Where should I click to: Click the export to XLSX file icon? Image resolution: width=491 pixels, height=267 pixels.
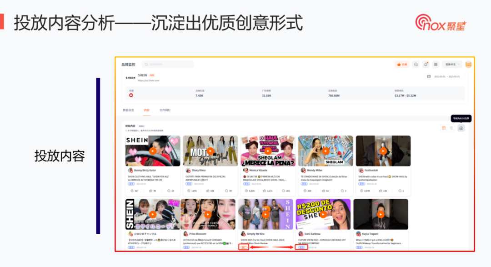pos(461,128)
